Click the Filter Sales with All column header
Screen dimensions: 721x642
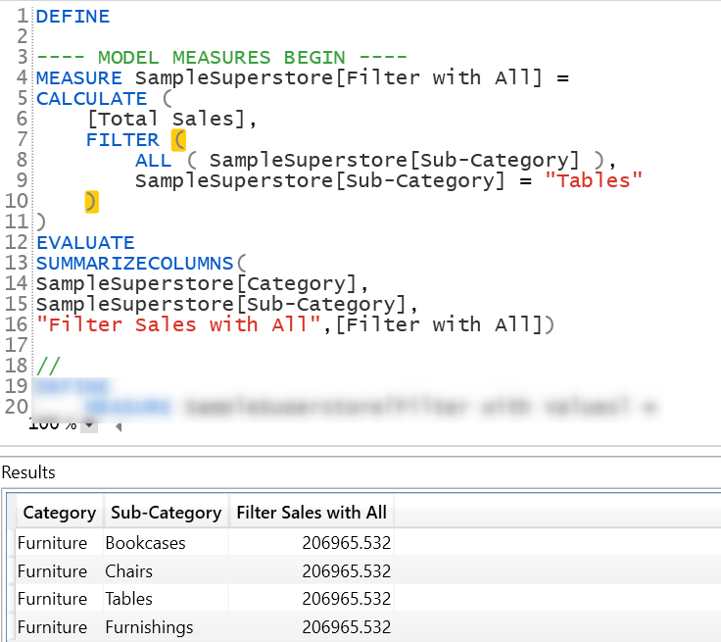309,513
